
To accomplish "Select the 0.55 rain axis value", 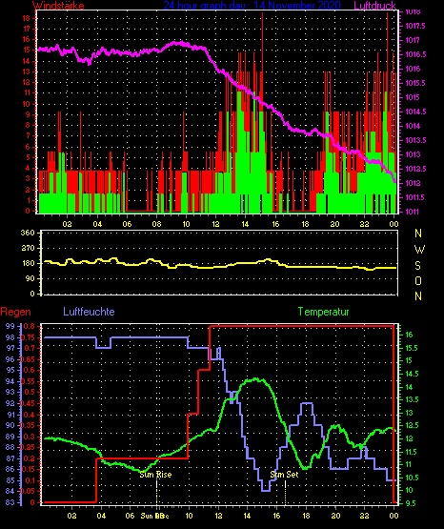I will click(28, 381).
